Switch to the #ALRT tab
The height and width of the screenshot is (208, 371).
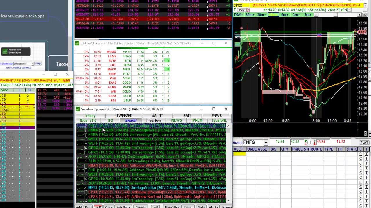(157, 116)
